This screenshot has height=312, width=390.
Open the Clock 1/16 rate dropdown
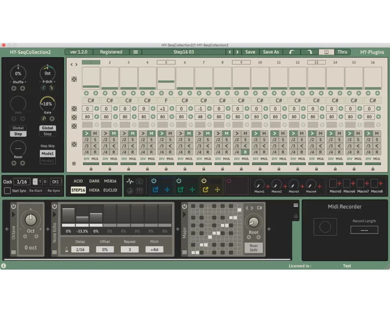pos(22,182)
